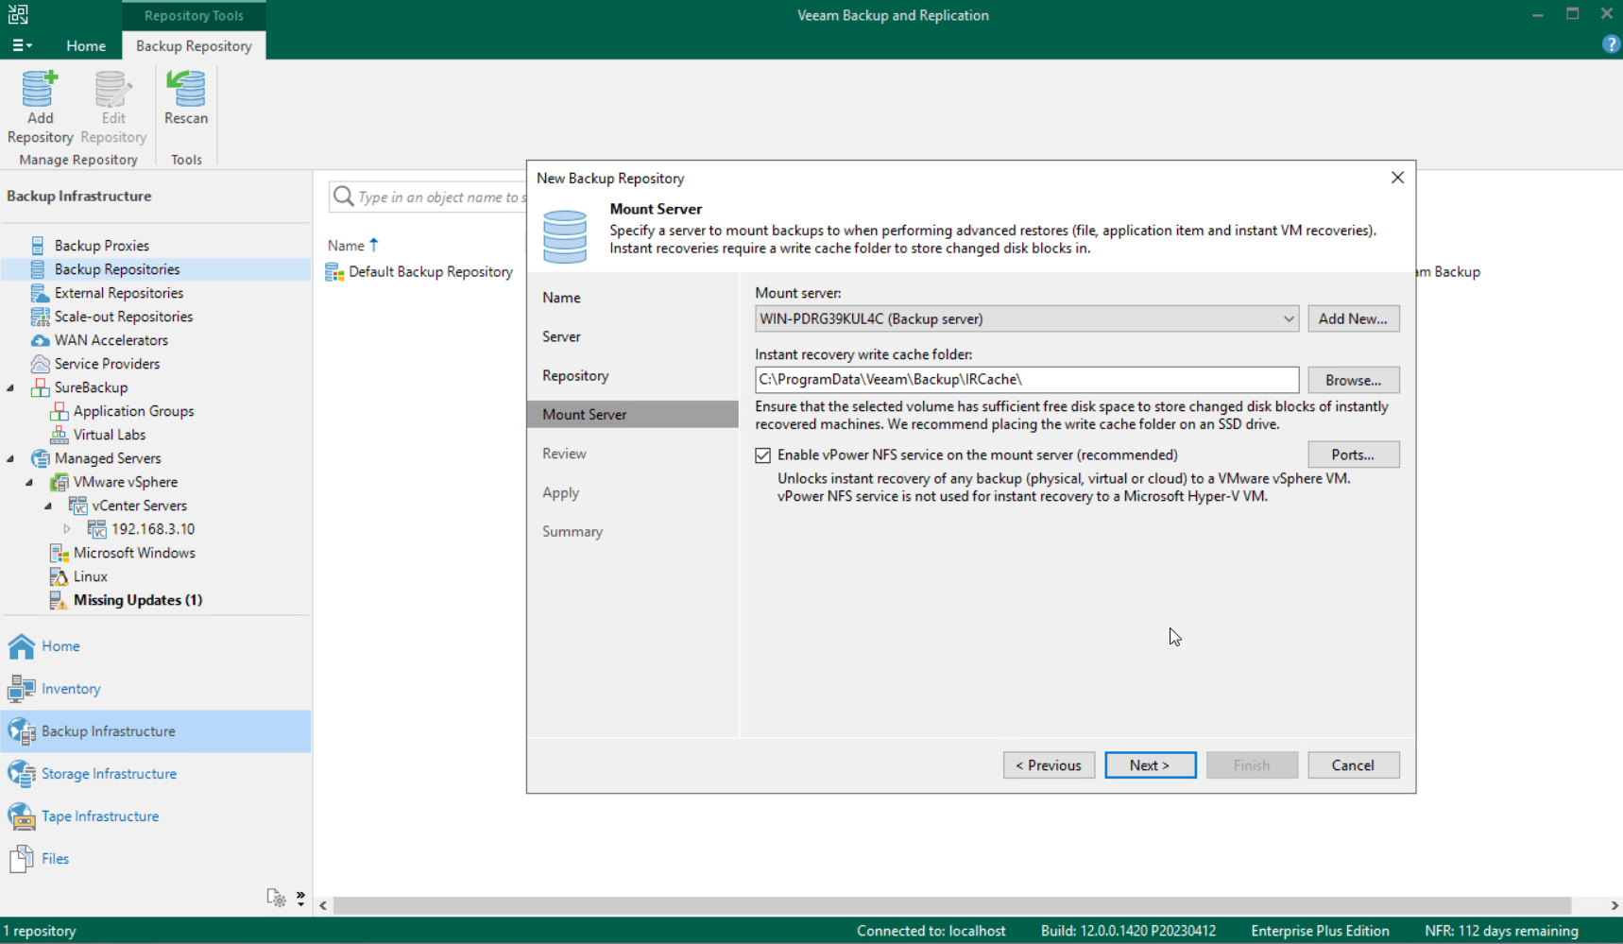Image resolution: width=1623 pixels, height=944 pixels.
Task: Click the scroll left arrow
Action: coord(323,905)
